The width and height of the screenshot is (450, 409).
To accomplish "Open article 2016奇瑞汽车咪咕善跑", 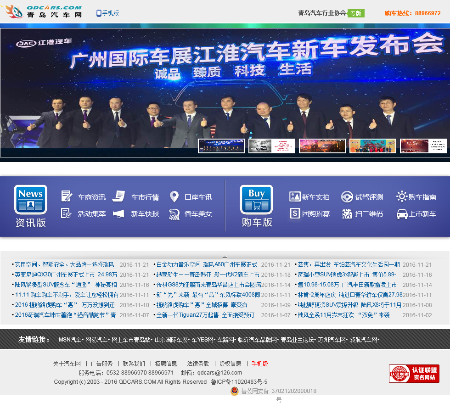I will click(65, 315).
